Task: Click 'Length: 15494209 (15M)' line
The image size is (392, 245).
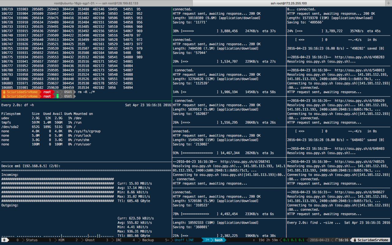Action: pos(217,140)
